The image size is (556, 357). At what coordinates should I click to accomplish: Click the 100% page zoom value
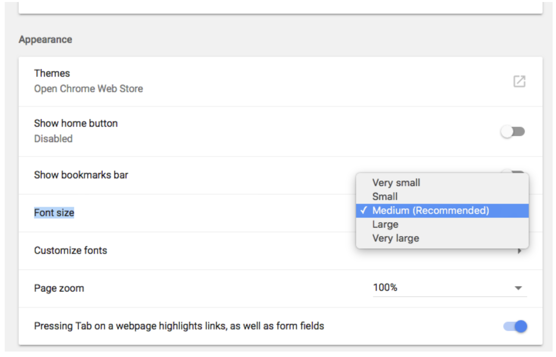(x=385, y=287)
